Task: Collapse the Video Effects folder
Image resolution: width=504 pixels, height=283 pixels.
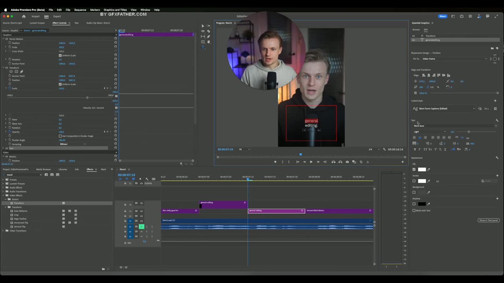Action: 3,195
